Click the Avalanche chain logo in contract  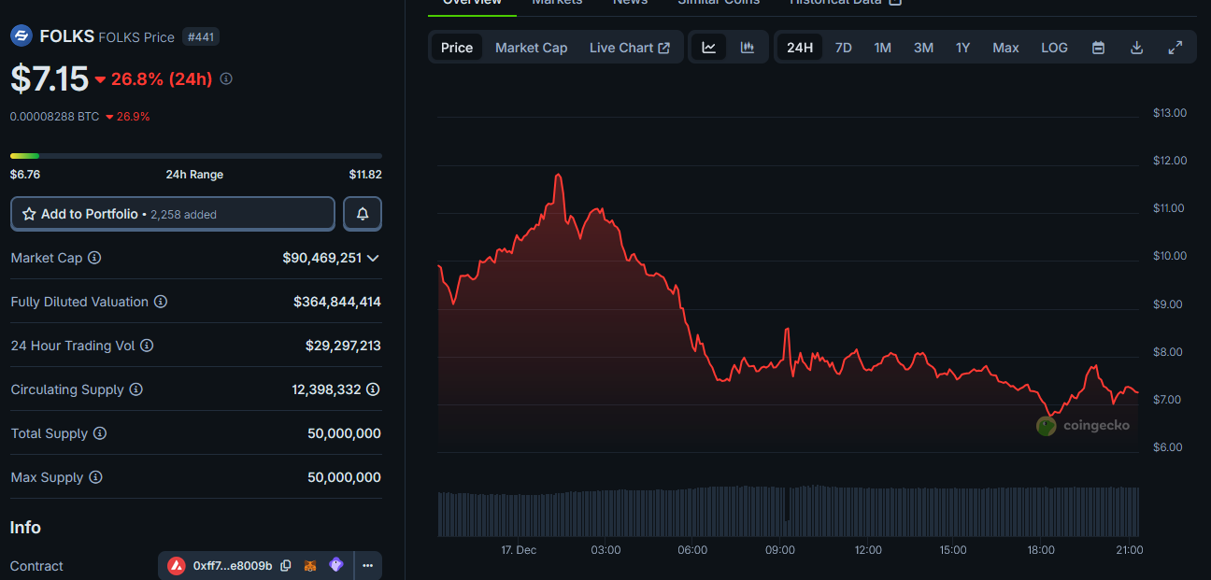pyautogui.click(x=177, y=565)
